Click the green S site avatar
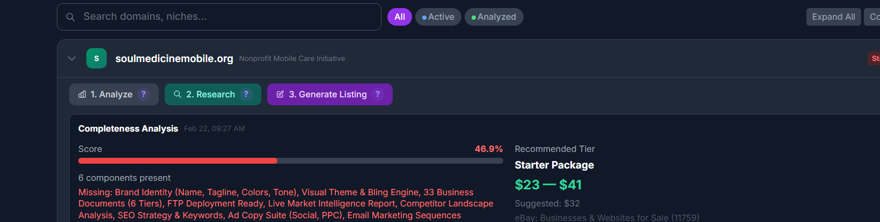The image size is (880, 222). (x=97, y=58)
